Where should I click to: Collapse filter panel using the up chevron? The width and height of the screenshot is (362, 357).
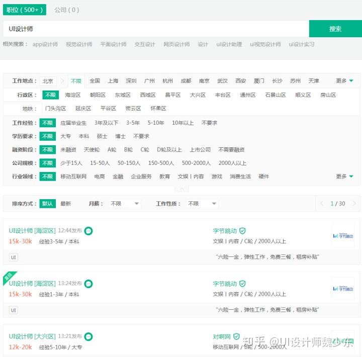(x=182, y=189)
